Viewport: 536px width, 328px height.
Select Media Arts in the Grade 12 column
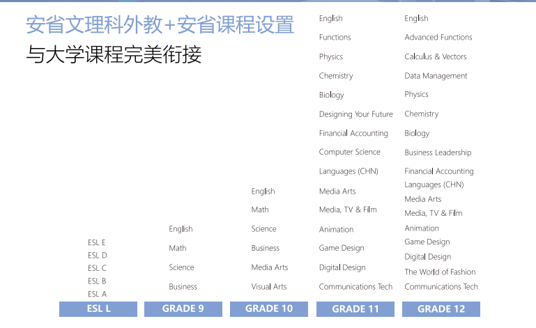click(x=423, y=199)
